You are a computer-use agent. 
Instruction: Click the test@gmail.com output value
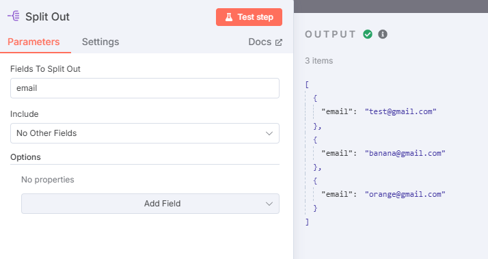[401, 112]
